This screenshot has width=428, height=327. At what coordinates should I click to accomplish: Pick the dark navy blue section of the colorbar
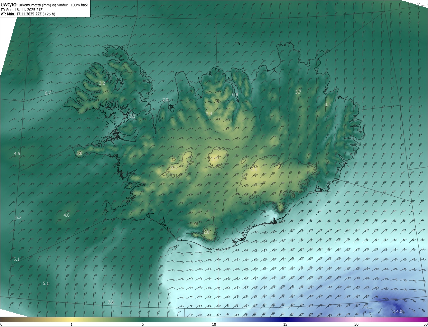pos(285,319)
